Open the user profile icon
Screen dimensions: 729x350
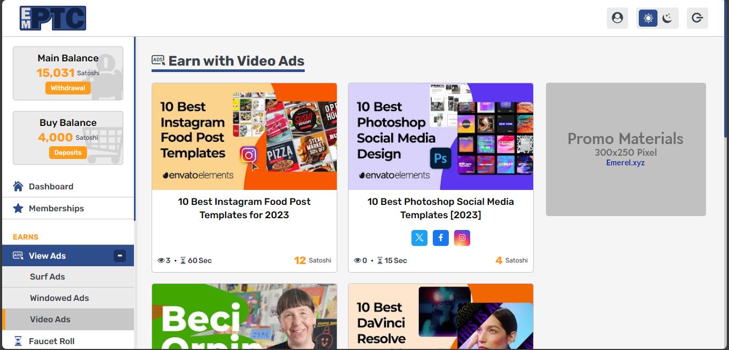617,18
